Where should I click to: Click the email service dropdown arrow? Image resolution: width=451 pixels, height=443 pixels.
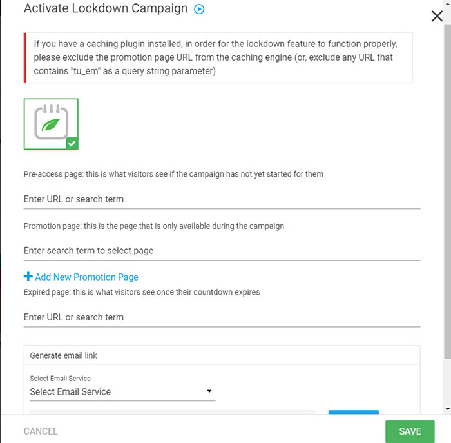pos(209,391)
